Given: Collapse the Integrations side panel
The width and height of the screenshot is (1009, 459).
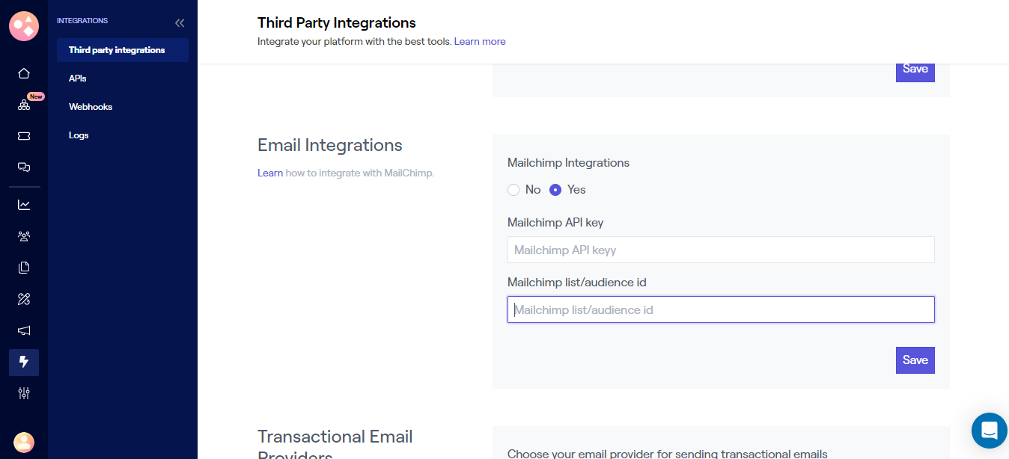Looking at the screenshot, I should click(x=180, y=23).
